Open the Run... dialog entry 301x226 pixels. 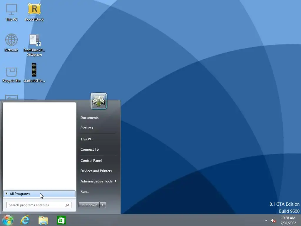click(x=85, y=192)
